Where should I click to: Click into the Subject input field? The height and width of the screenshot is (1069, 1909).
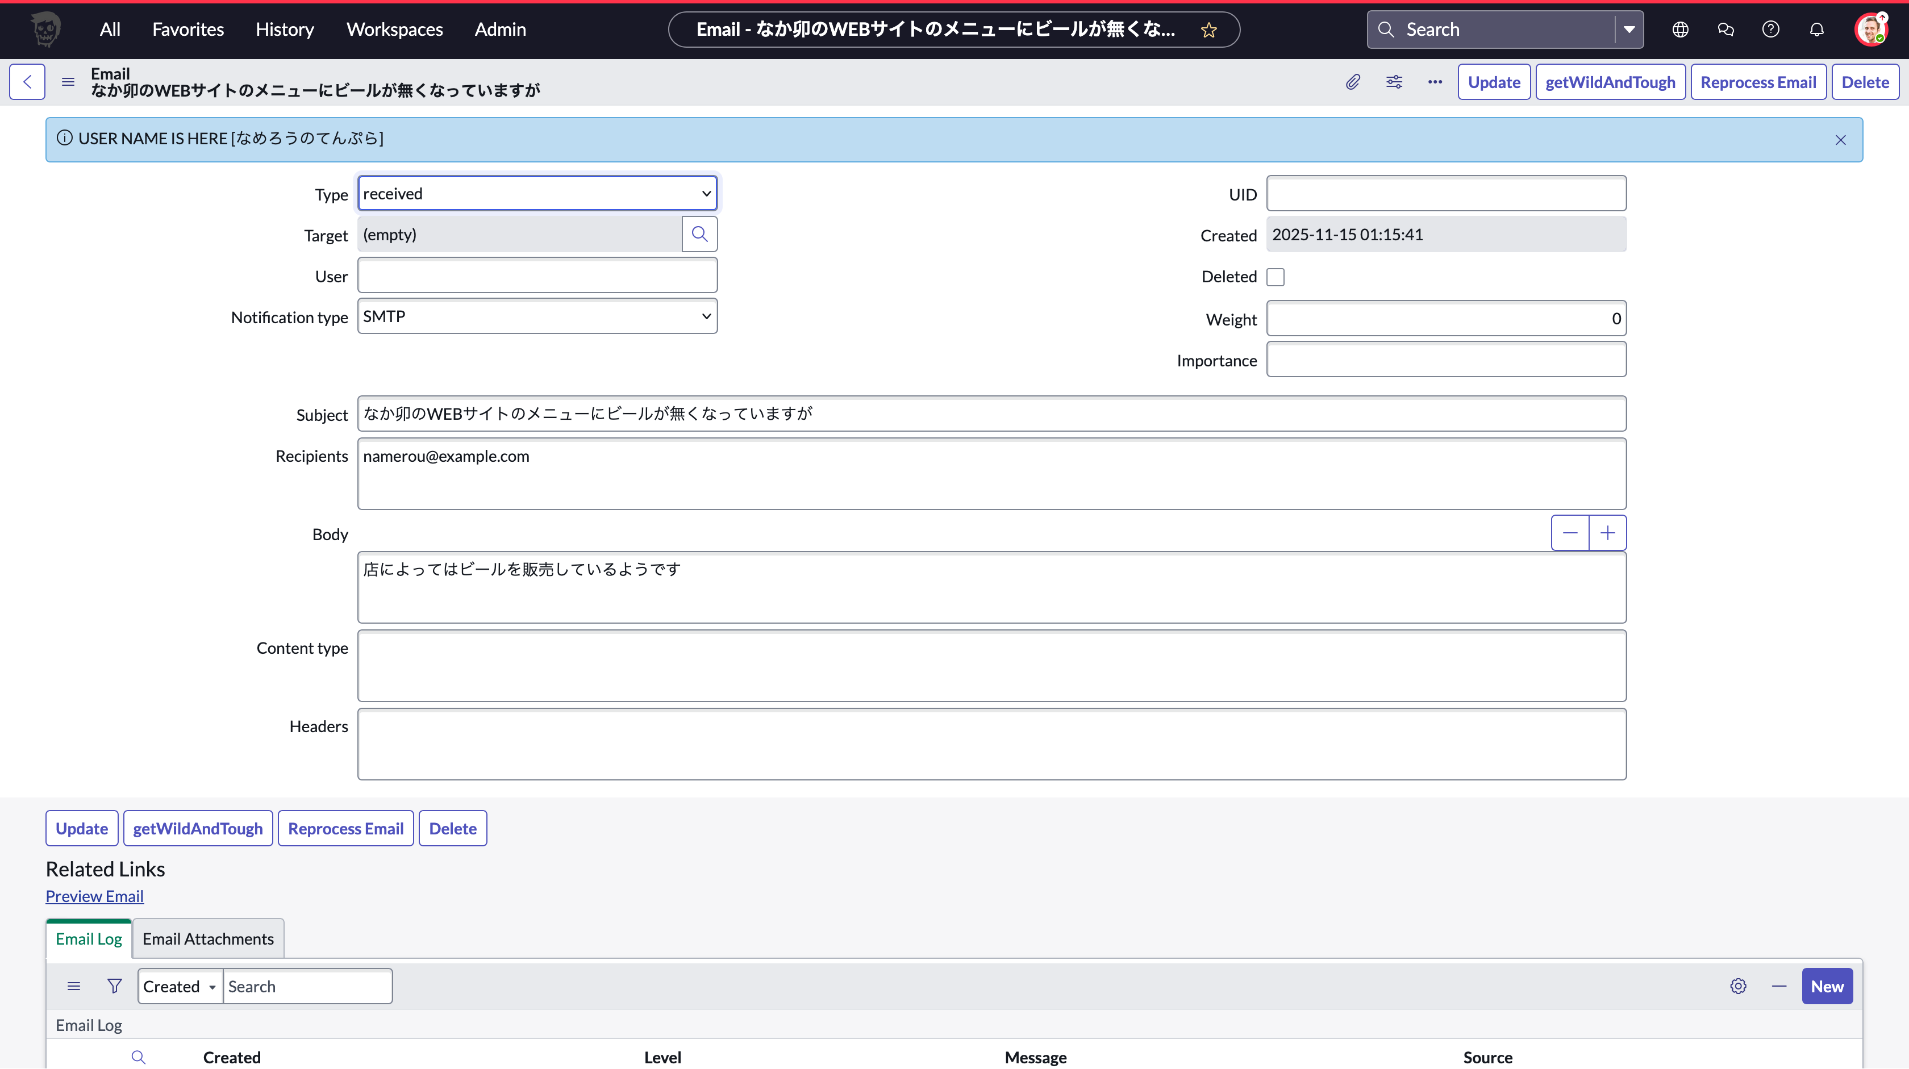tap(991, 414)
